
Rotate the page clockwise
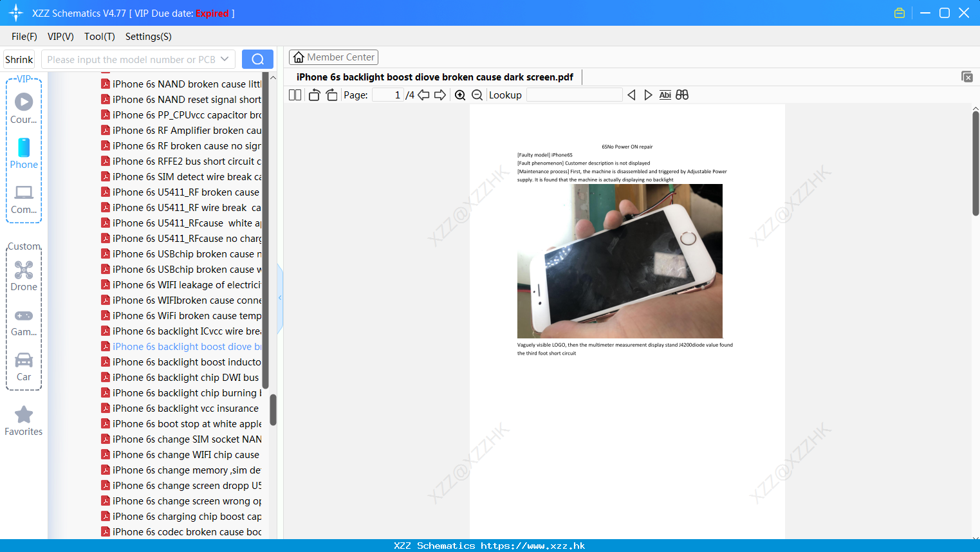pyautogui.click(x=331, y=95)
